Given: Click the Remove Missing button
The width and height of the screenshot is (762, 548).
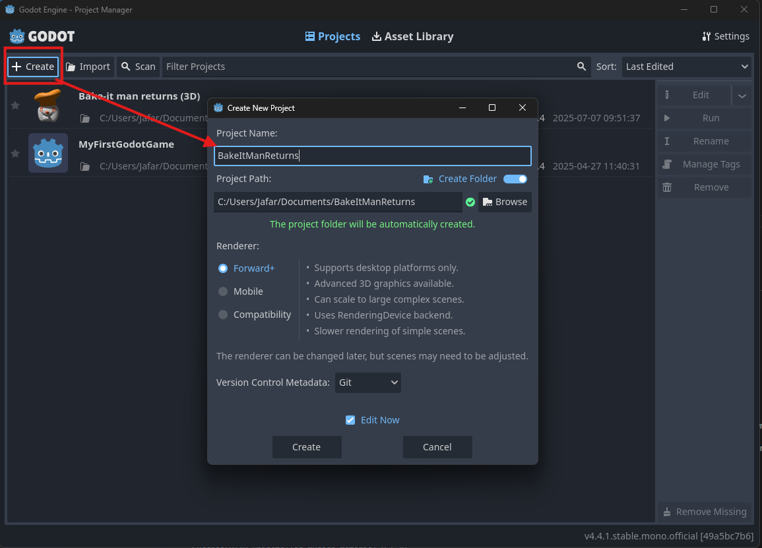Looking at the screenshot, I should [x=705, y=512].
